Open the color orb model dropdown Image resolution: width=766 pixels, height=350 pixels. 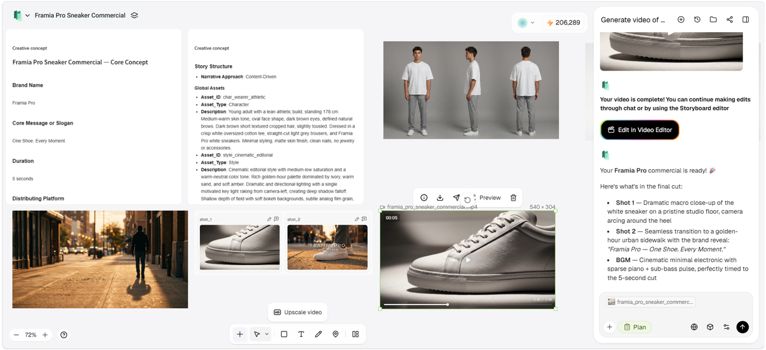point(526,23)
